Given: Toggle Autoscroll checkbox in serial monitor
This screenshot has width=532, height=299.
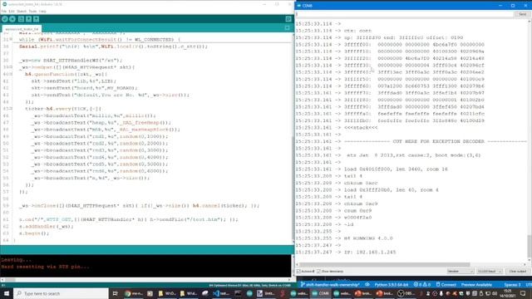Looking at the screenshot, I should point(298,272).
